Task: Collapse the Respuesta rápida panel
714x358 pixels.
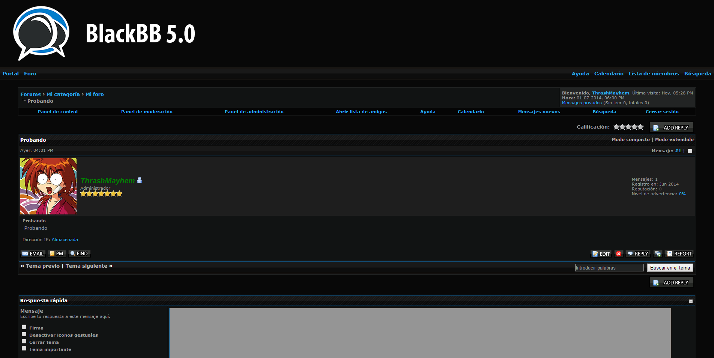Action: click(x=691, y=301)
